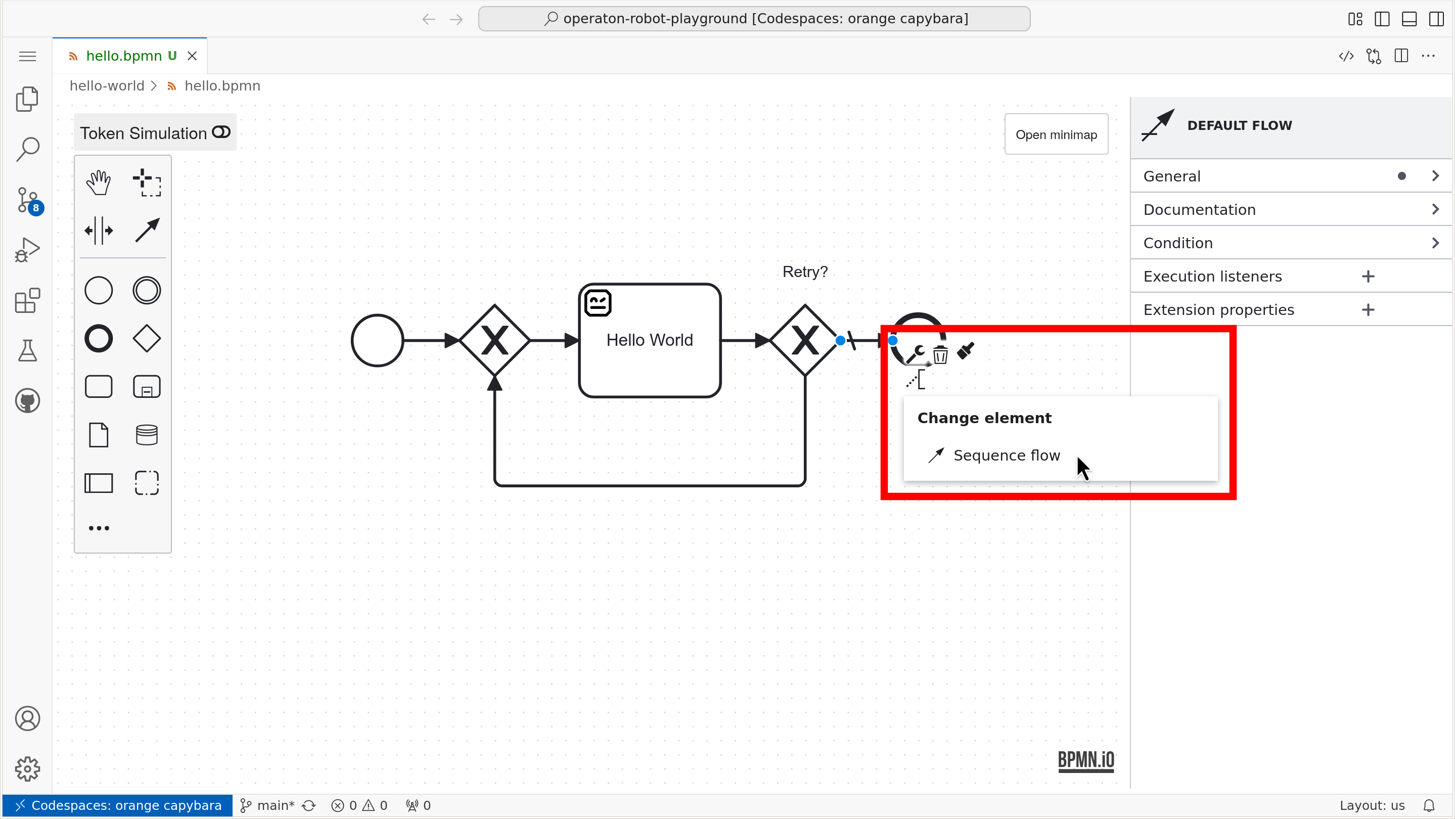Select the hand tool in the palette
Viewport: 1455px width, 819px height.
coord(99,182)
